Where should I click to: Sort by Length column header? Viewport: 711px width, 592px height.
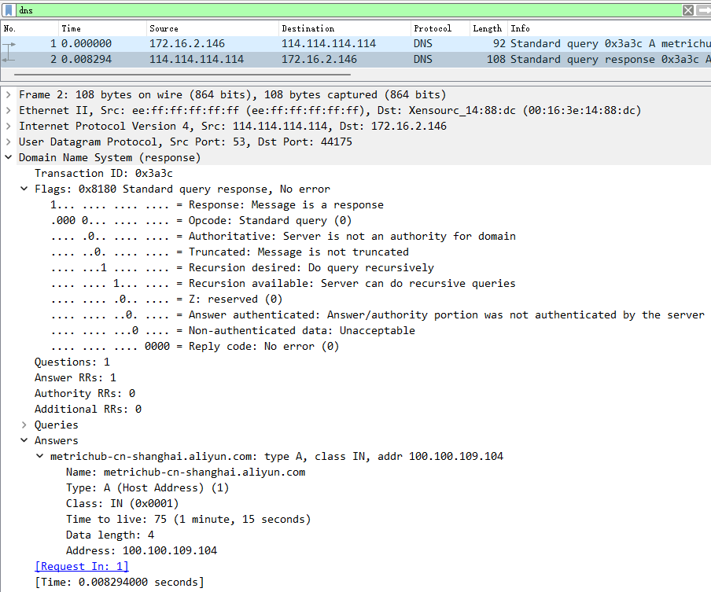488,28
